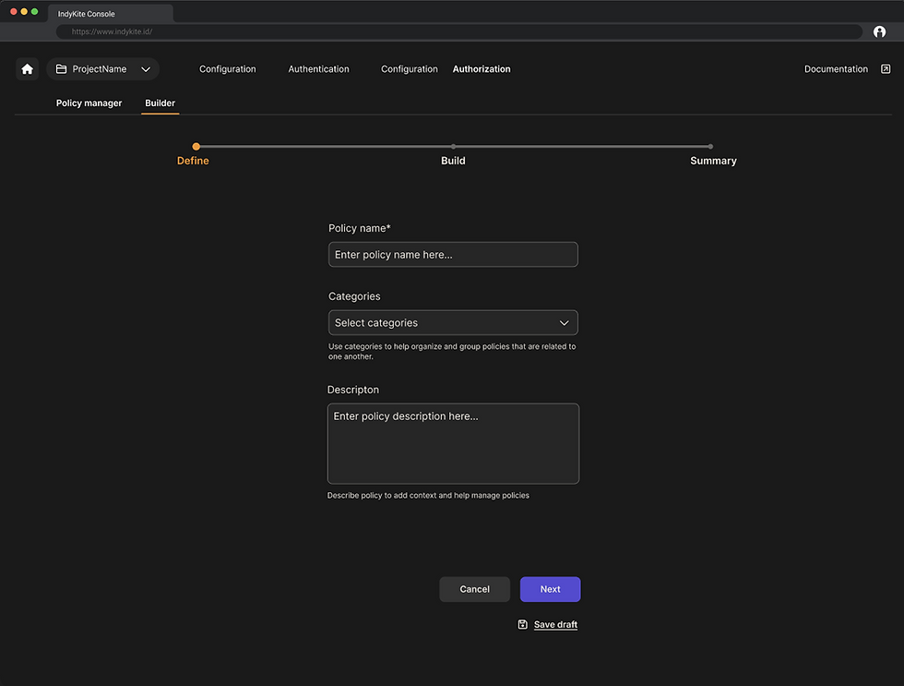Click the Summary step label

713,161
